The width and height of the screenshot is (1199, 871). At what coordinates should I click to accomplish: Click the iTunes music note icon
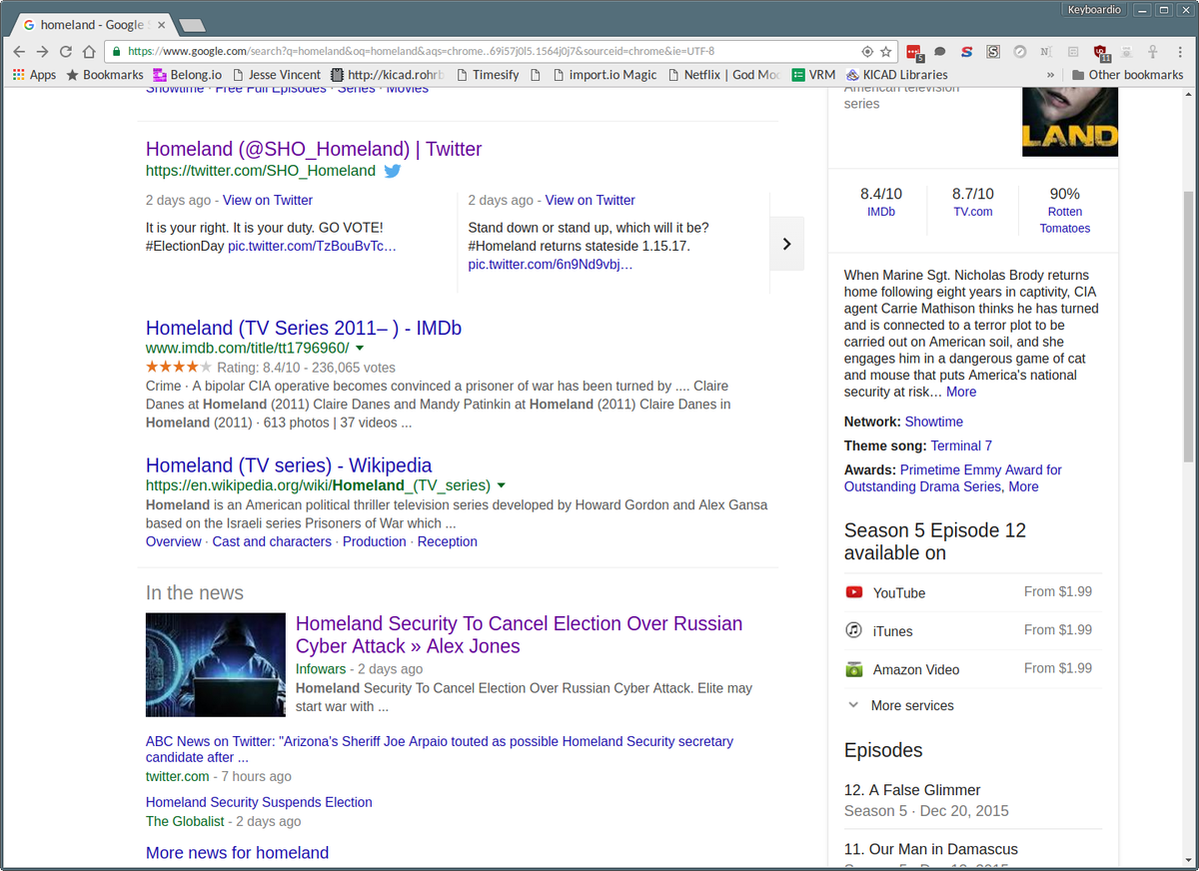coord(853,630)
